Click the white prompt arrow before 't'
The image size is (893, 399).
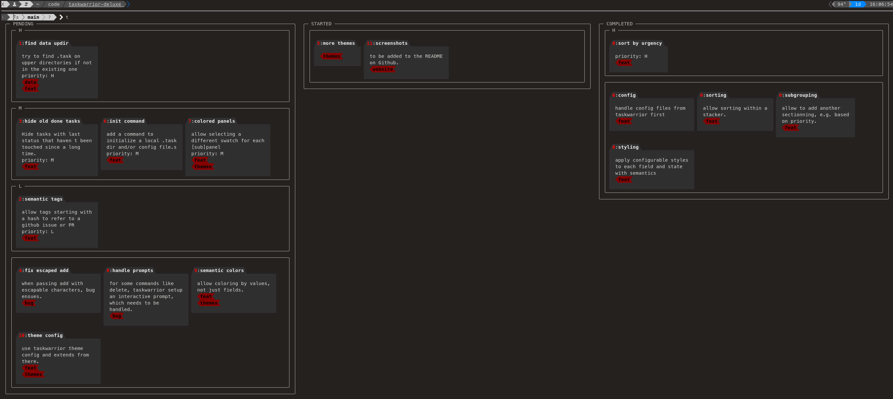pyautogui.click(x=61, y=17)
